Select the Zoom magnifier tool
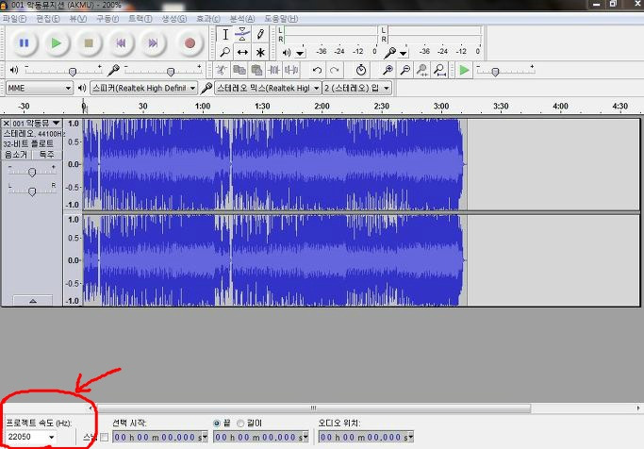Viewport: 644px width, 449px height. [x=225, y=52]
